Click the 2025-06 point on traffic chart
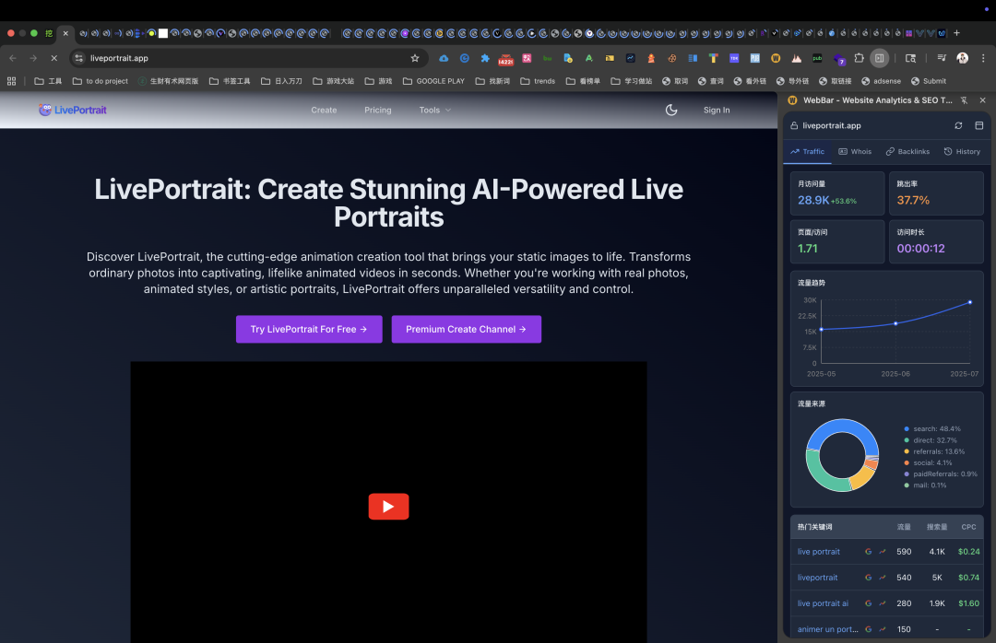 [x=895, y=323]
